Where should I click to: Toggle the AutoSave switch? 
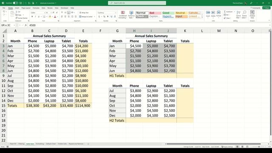[15, 3]
